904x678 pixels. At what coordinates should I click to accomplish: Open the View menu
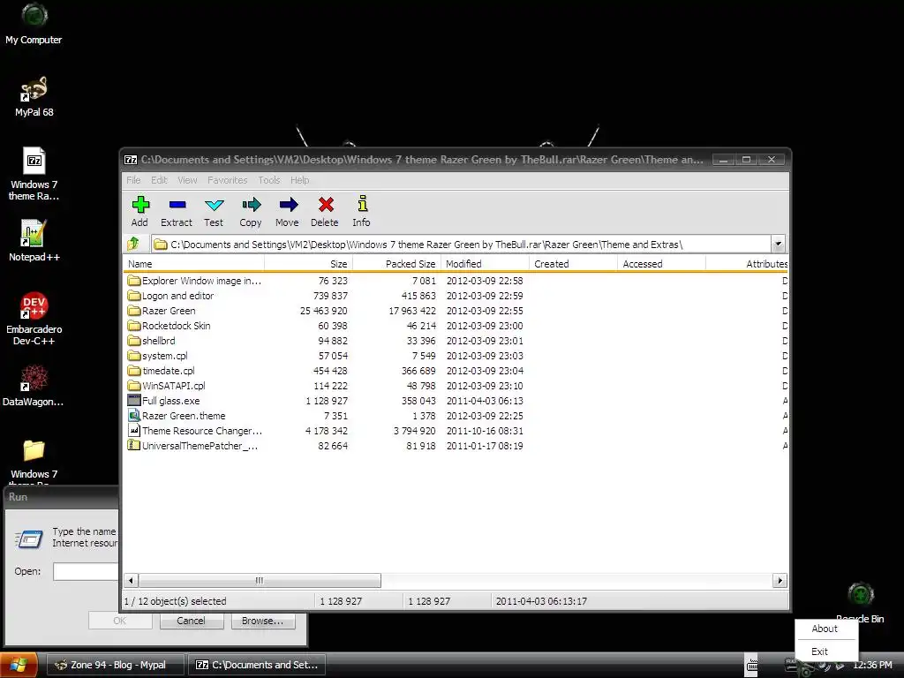point(187,180)
